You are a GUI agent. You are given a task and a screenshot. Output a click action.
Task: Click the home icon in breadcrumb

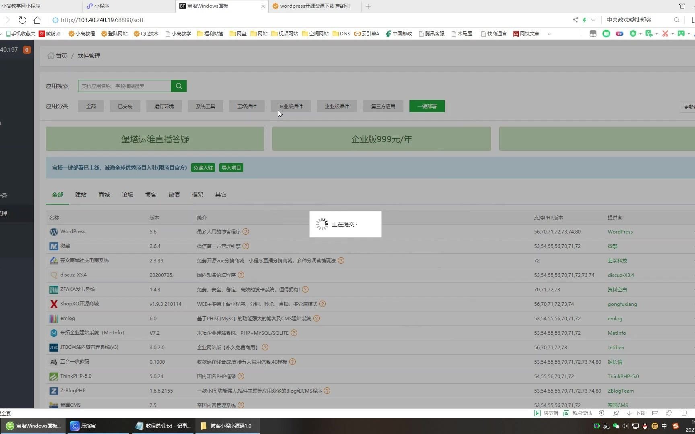point(51,55)
